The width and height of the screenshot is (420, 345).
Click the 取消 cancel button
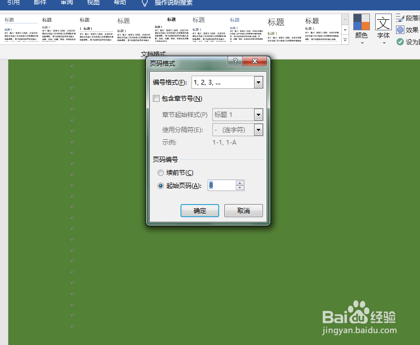point(243,211)
